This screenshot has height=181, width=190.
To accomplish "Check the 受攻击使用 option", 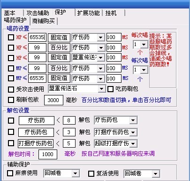I will (x=11, y=89).
